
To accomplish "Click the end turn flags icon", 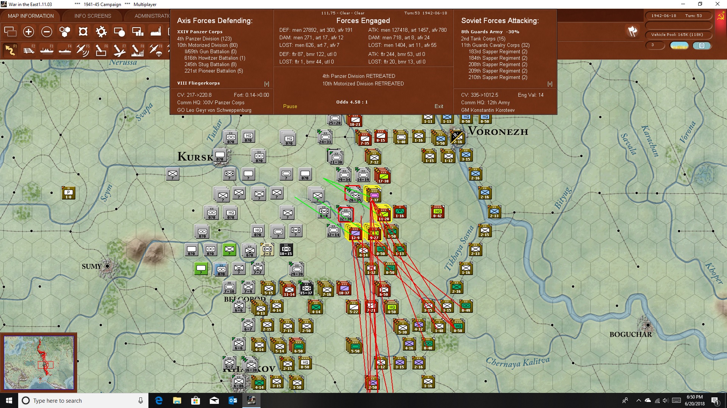I will point(632,31).
